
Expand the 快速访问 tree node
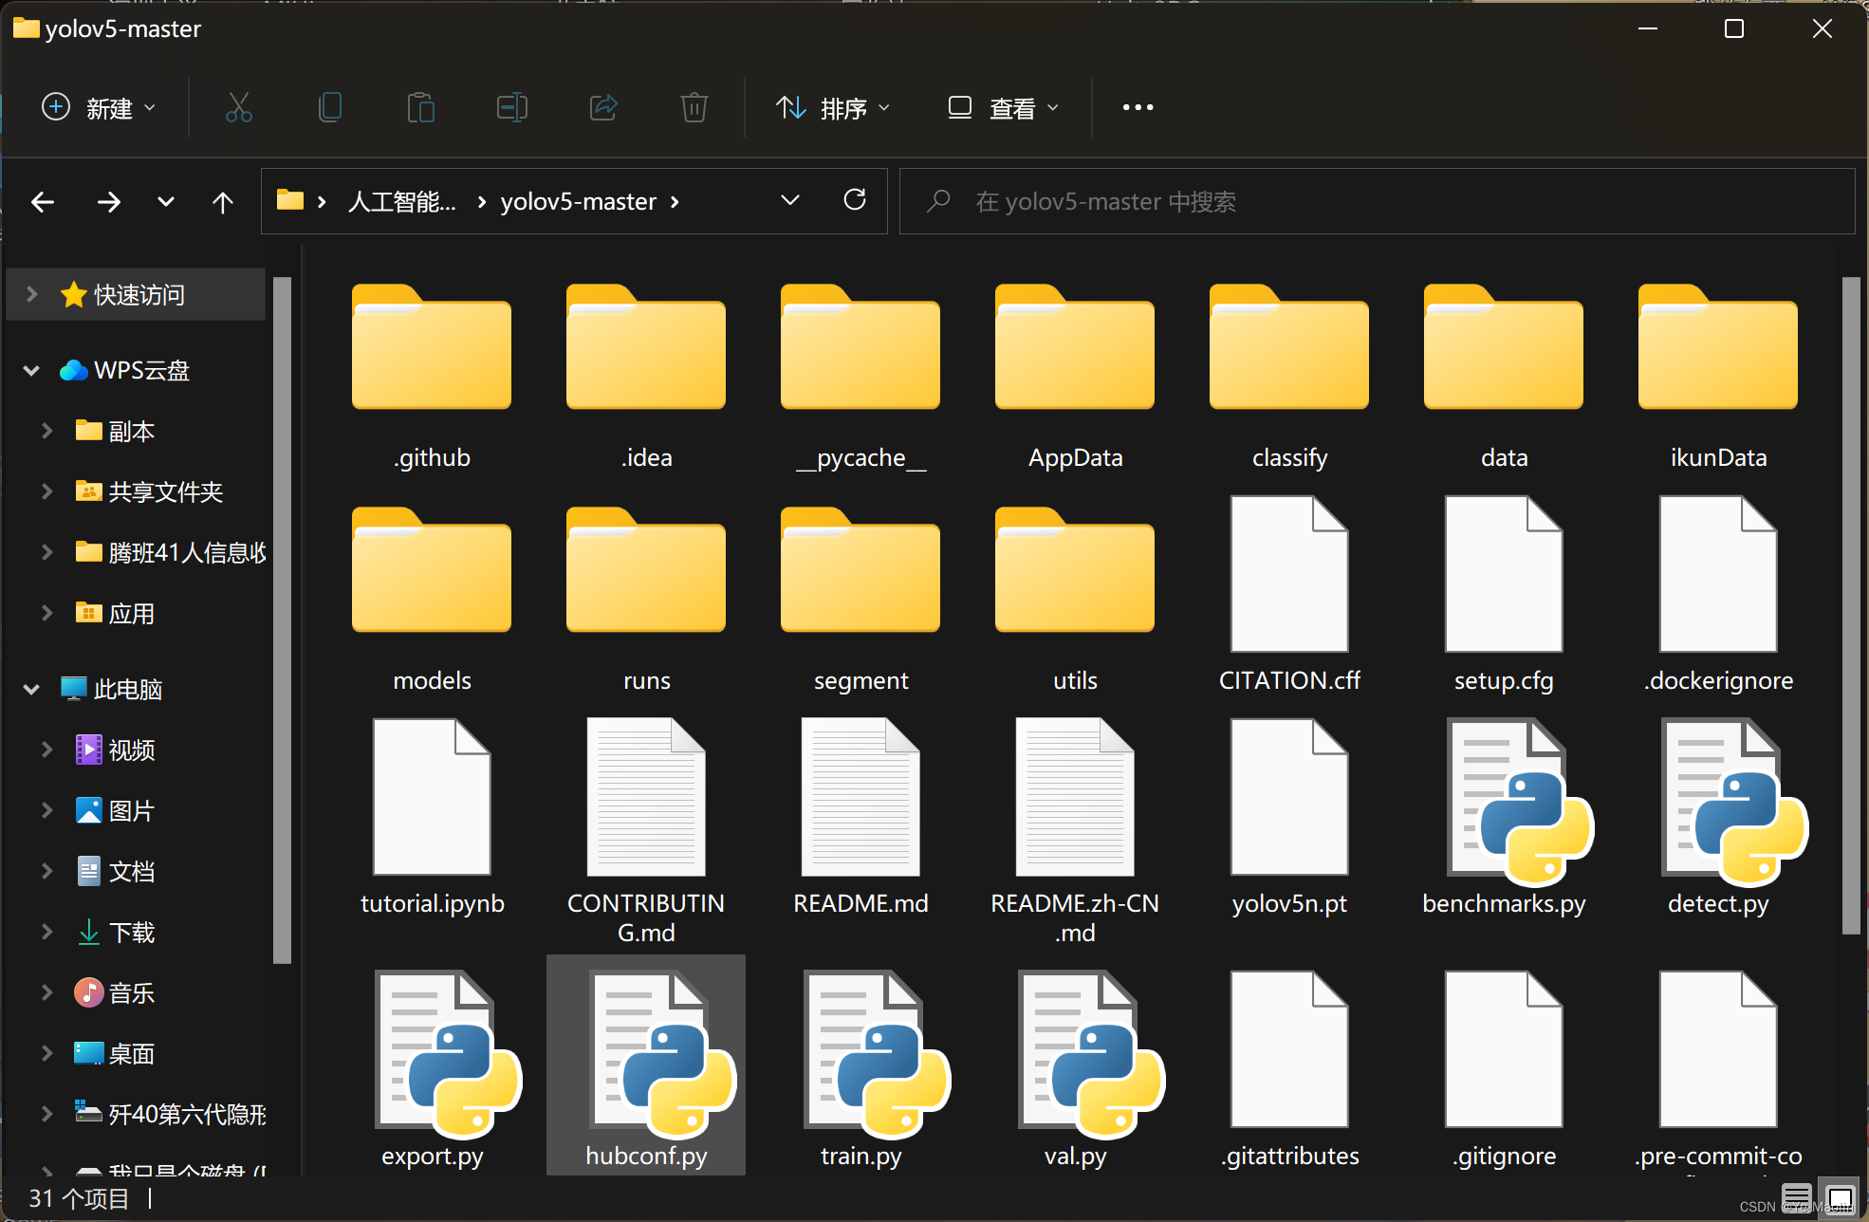[x=32, y=294]
